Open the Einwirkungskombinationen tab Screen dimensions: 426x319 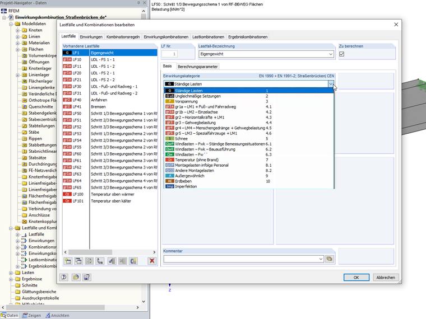pos(166,37)
